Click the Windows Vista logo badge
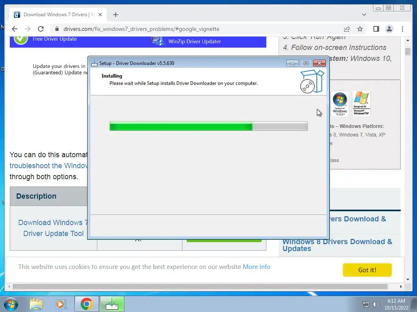Screen dimensions: 417x312 340,104
